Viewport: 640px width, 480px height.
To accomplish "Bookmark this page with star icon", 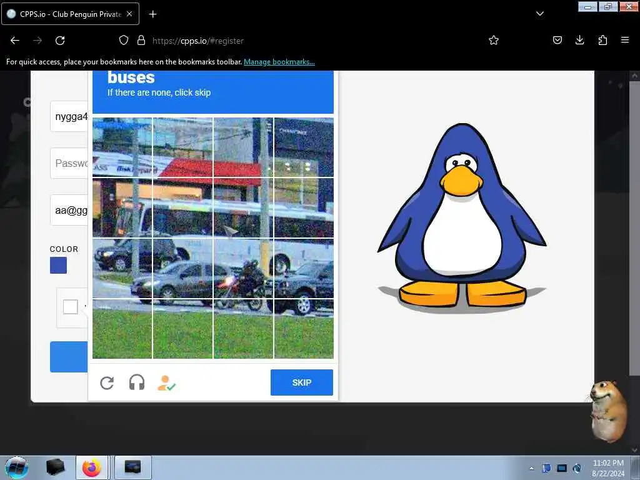I will (494, 40).
